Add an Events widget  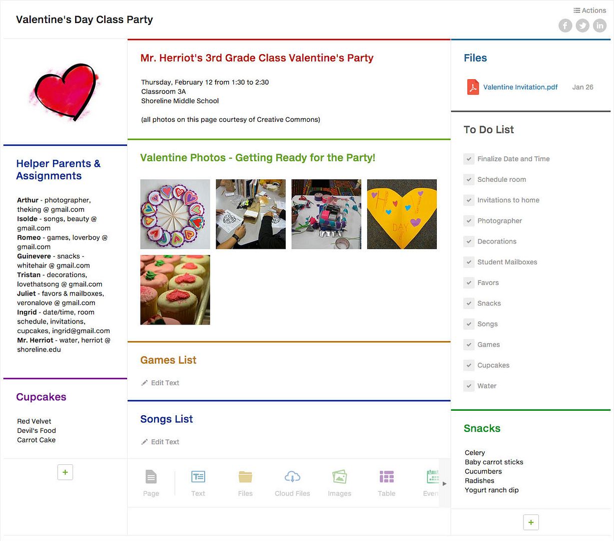[x=431, y=483]
